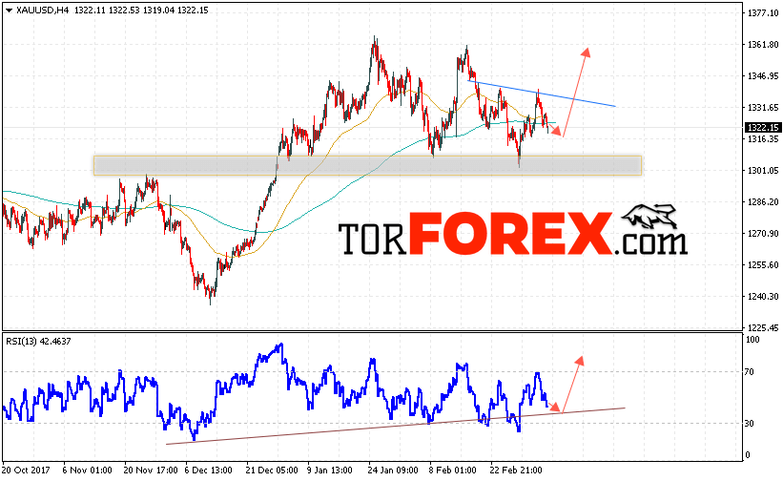Open the chart menu triangle beside XAUUSD,H4
Viewport: 783px width, 481px height.
(x=9, y=10)
